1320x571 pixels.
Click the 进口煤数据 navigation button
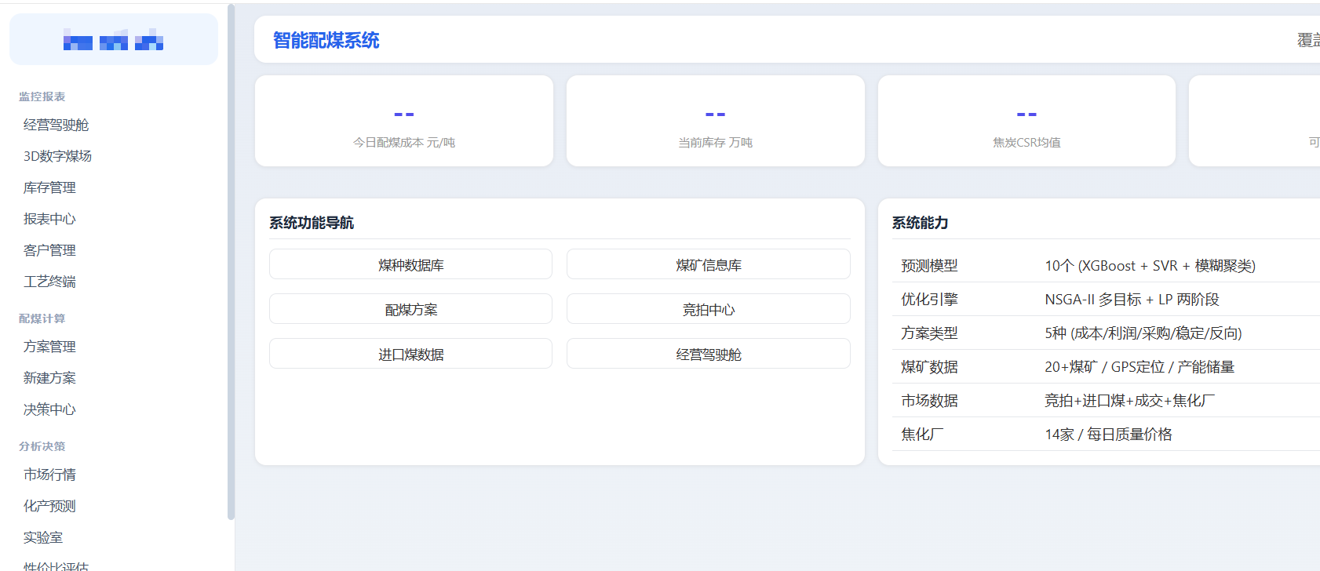(x=410, y=354)
